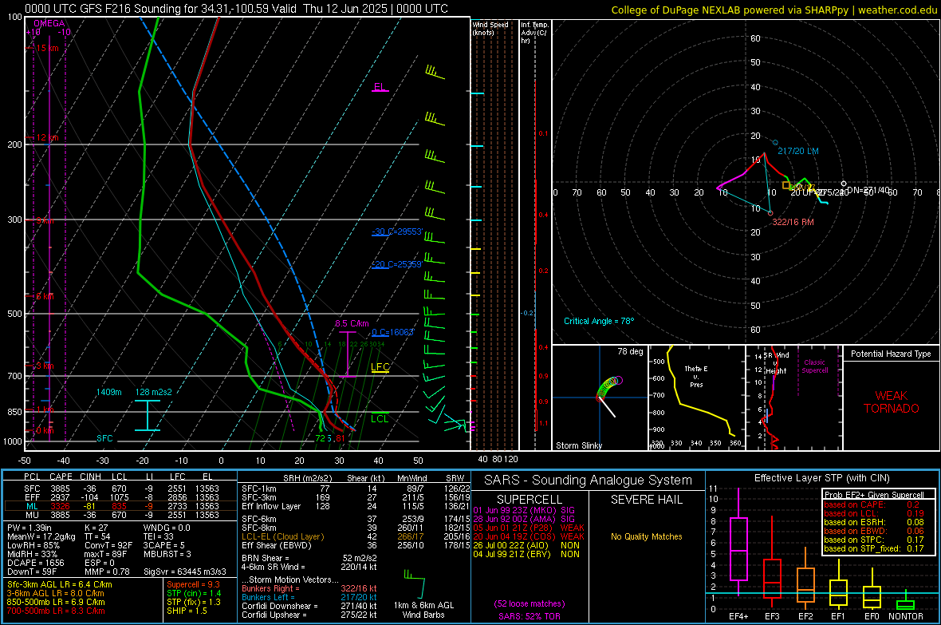Click the DCAPE = 1656 value
The width and height of the screenshot is (941, 625).
tap(35, 563)
